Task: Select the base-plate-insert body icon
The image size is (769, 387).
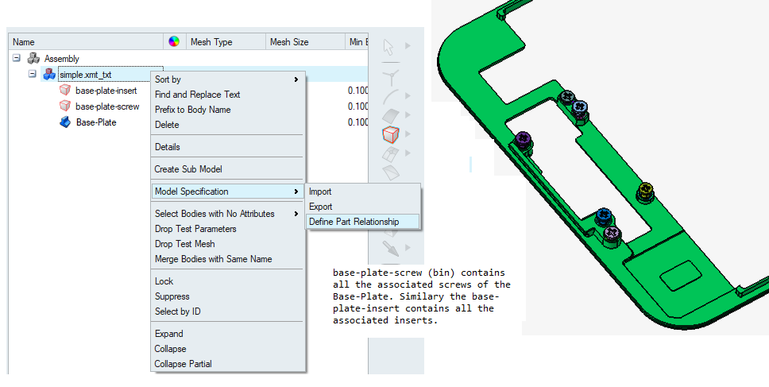Action: (65, 91)
